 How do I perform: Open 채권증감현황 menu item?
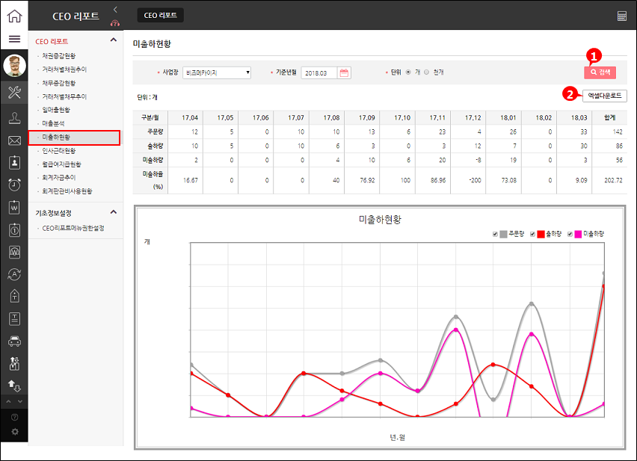click(x=59, y=55)
